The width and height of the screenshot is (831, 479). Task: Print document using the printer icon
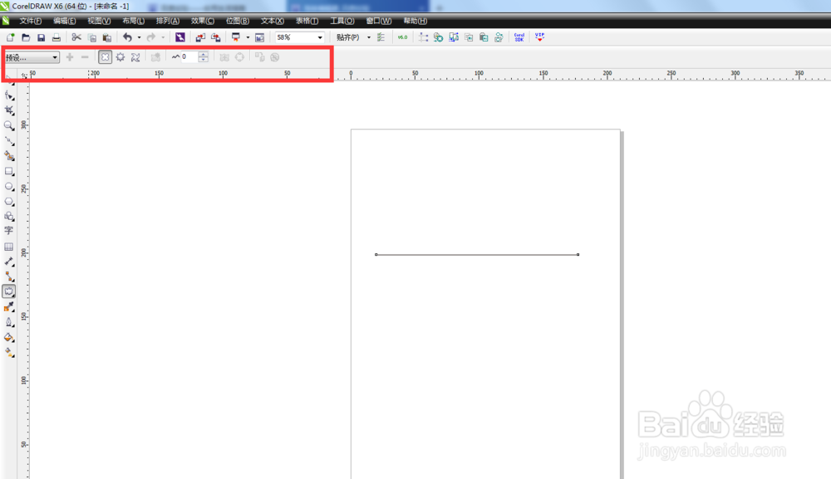57,37
